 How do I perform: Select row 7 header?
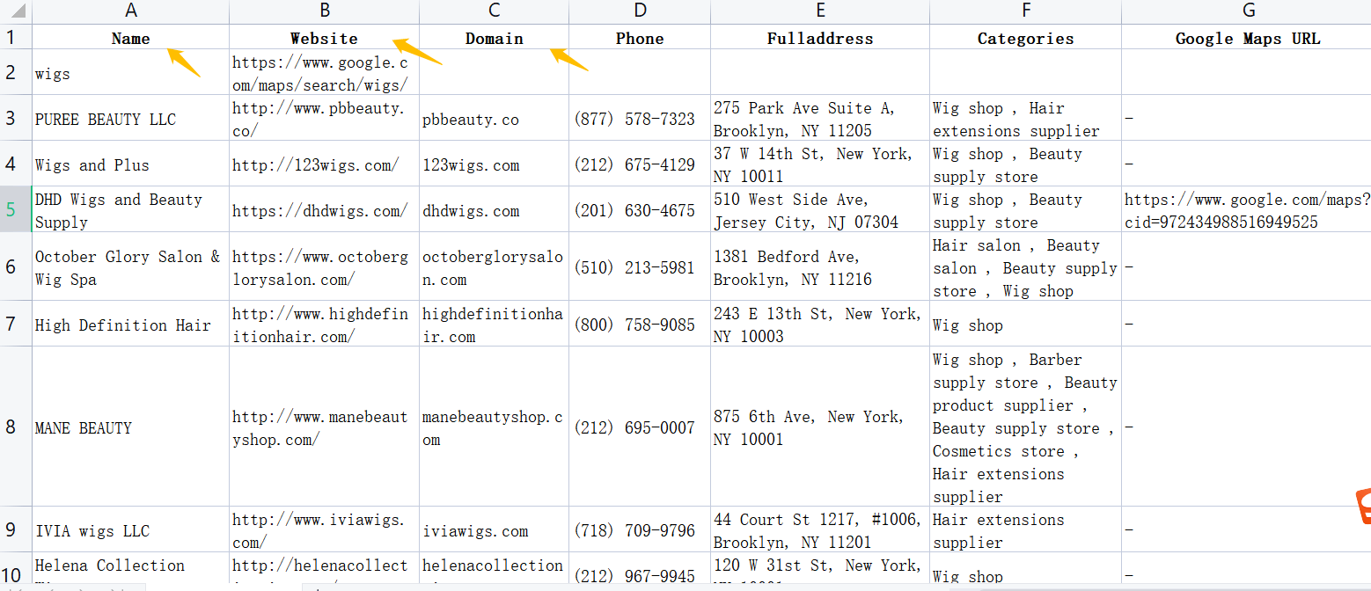click(x=16, y=324)
